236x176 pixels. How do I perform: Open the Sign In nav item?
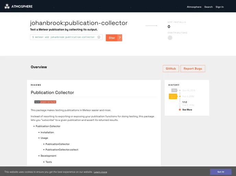(x=220, y=7)
